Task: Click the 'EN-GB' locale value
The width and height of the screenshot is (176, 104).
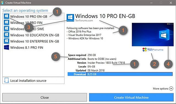Action: point(91,66)
